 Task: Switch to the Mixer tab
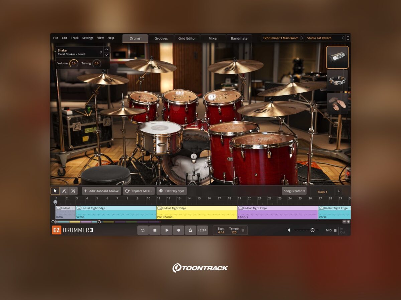pyautogui.click(x=213, y=38)
